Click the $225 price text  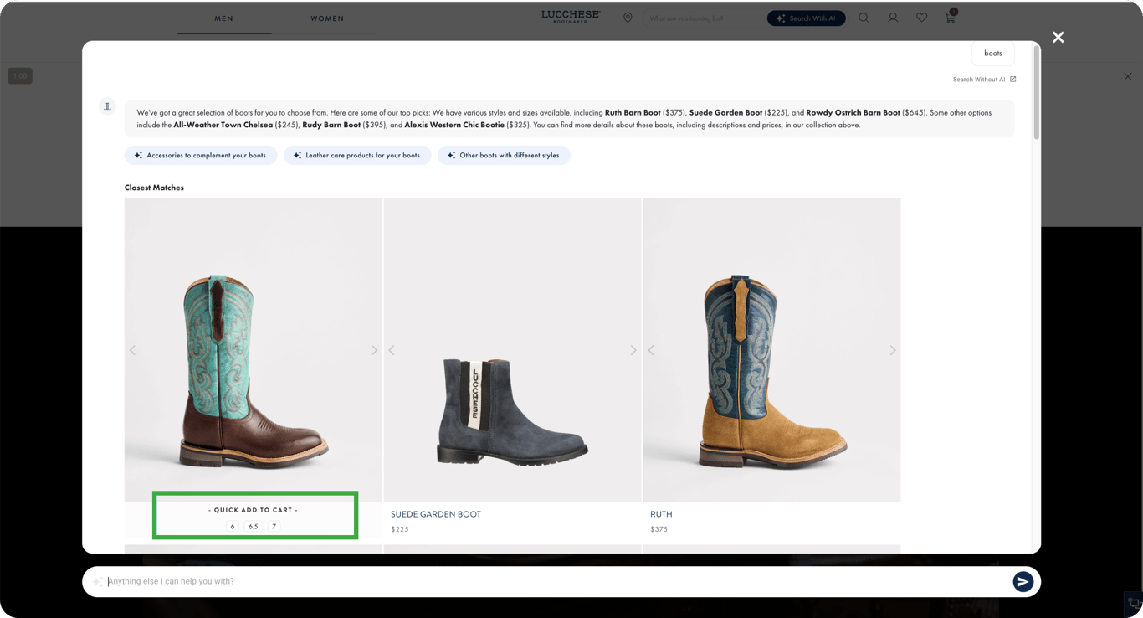(x=400, y=529)
